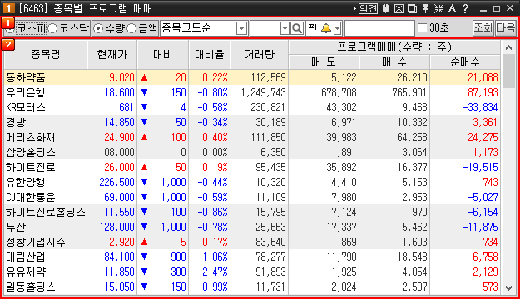This screenshot has height=299, width=520.
Task: Enable the 30초 auto-refresh checkbox
Action: click(x=423, y=28)
